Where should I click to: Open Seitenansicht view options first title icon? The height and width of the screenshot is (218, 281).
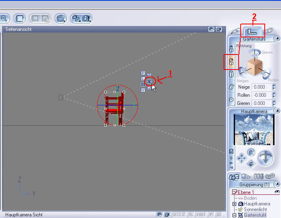[211, 29]
